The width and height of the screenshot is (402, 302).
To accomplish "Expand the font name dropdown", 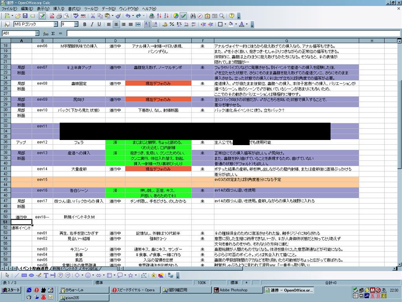I will point(56,24).
